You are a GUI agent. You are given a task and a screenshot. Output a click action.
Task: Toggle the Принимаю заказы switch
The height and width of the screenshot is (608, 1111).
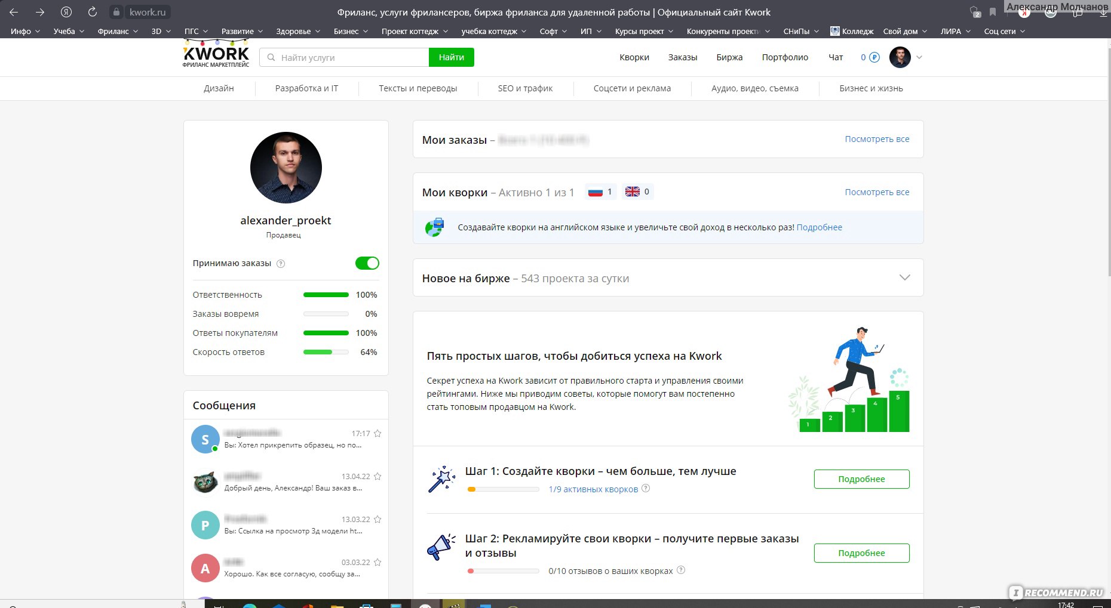tap(367, 263)
